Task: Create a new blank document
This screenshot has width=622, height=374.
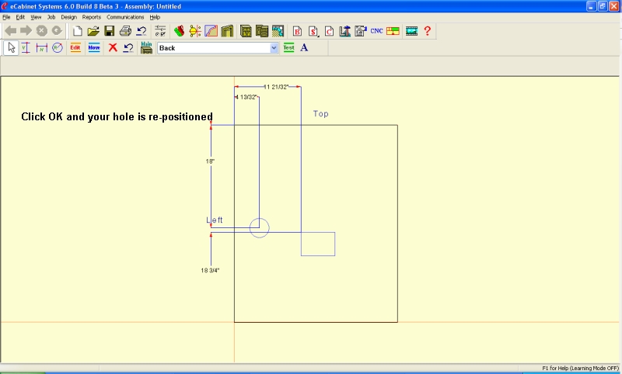Action: pos(77,31)
